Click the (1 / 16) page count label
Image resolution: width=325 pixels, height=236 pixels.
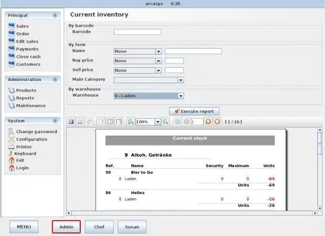[234, 122]
